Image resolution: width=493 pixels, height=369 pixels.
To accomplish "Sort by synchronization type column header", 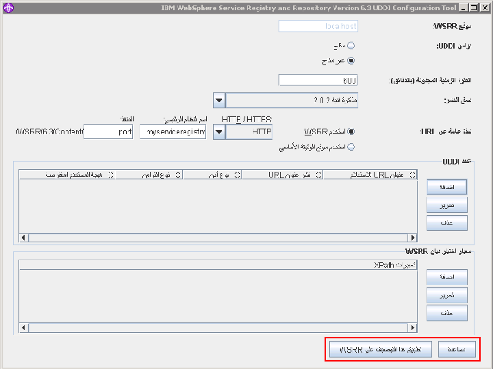I will coord(149,175).
